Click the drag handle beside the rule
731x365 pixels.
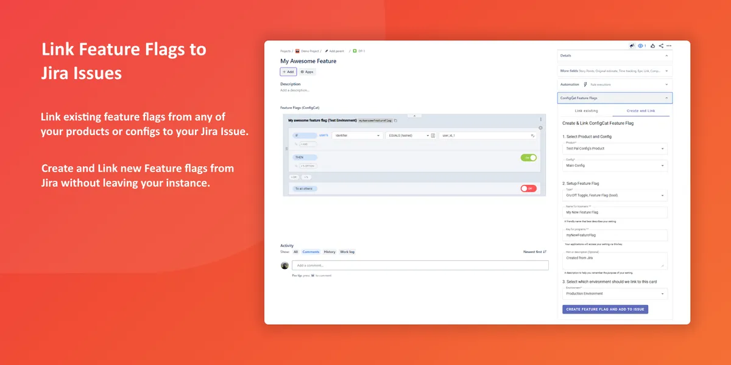pos(286,148)
